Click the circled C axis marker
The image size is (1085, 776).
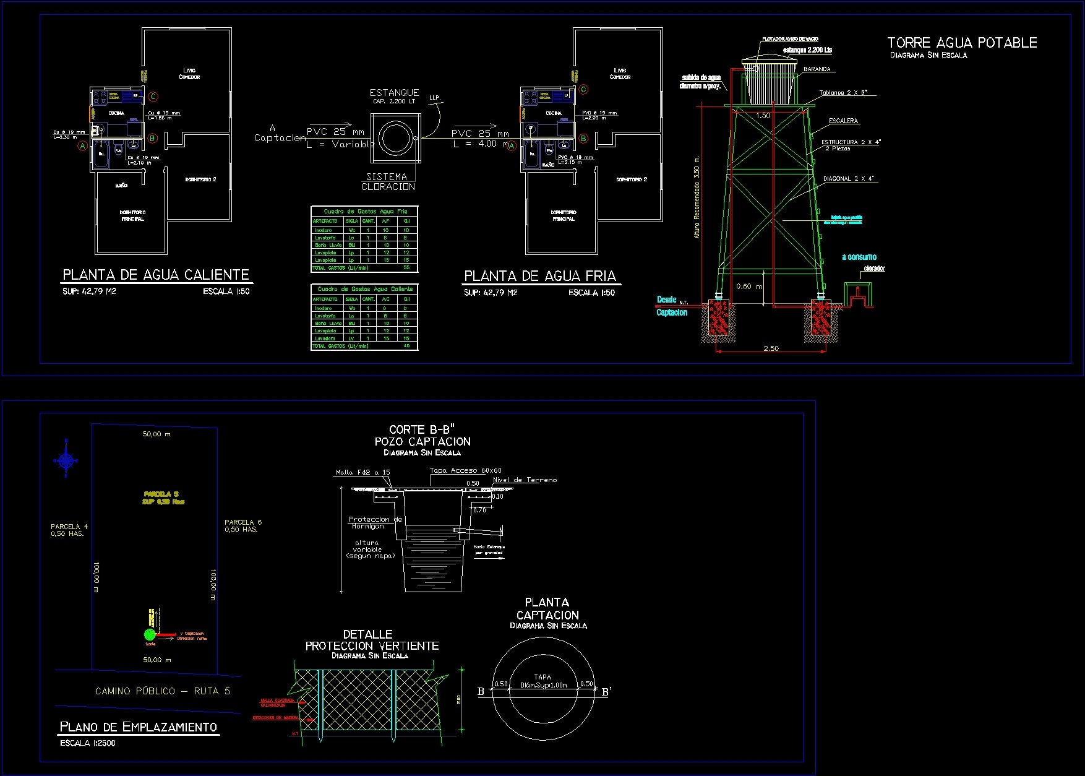tap(152, 97)
